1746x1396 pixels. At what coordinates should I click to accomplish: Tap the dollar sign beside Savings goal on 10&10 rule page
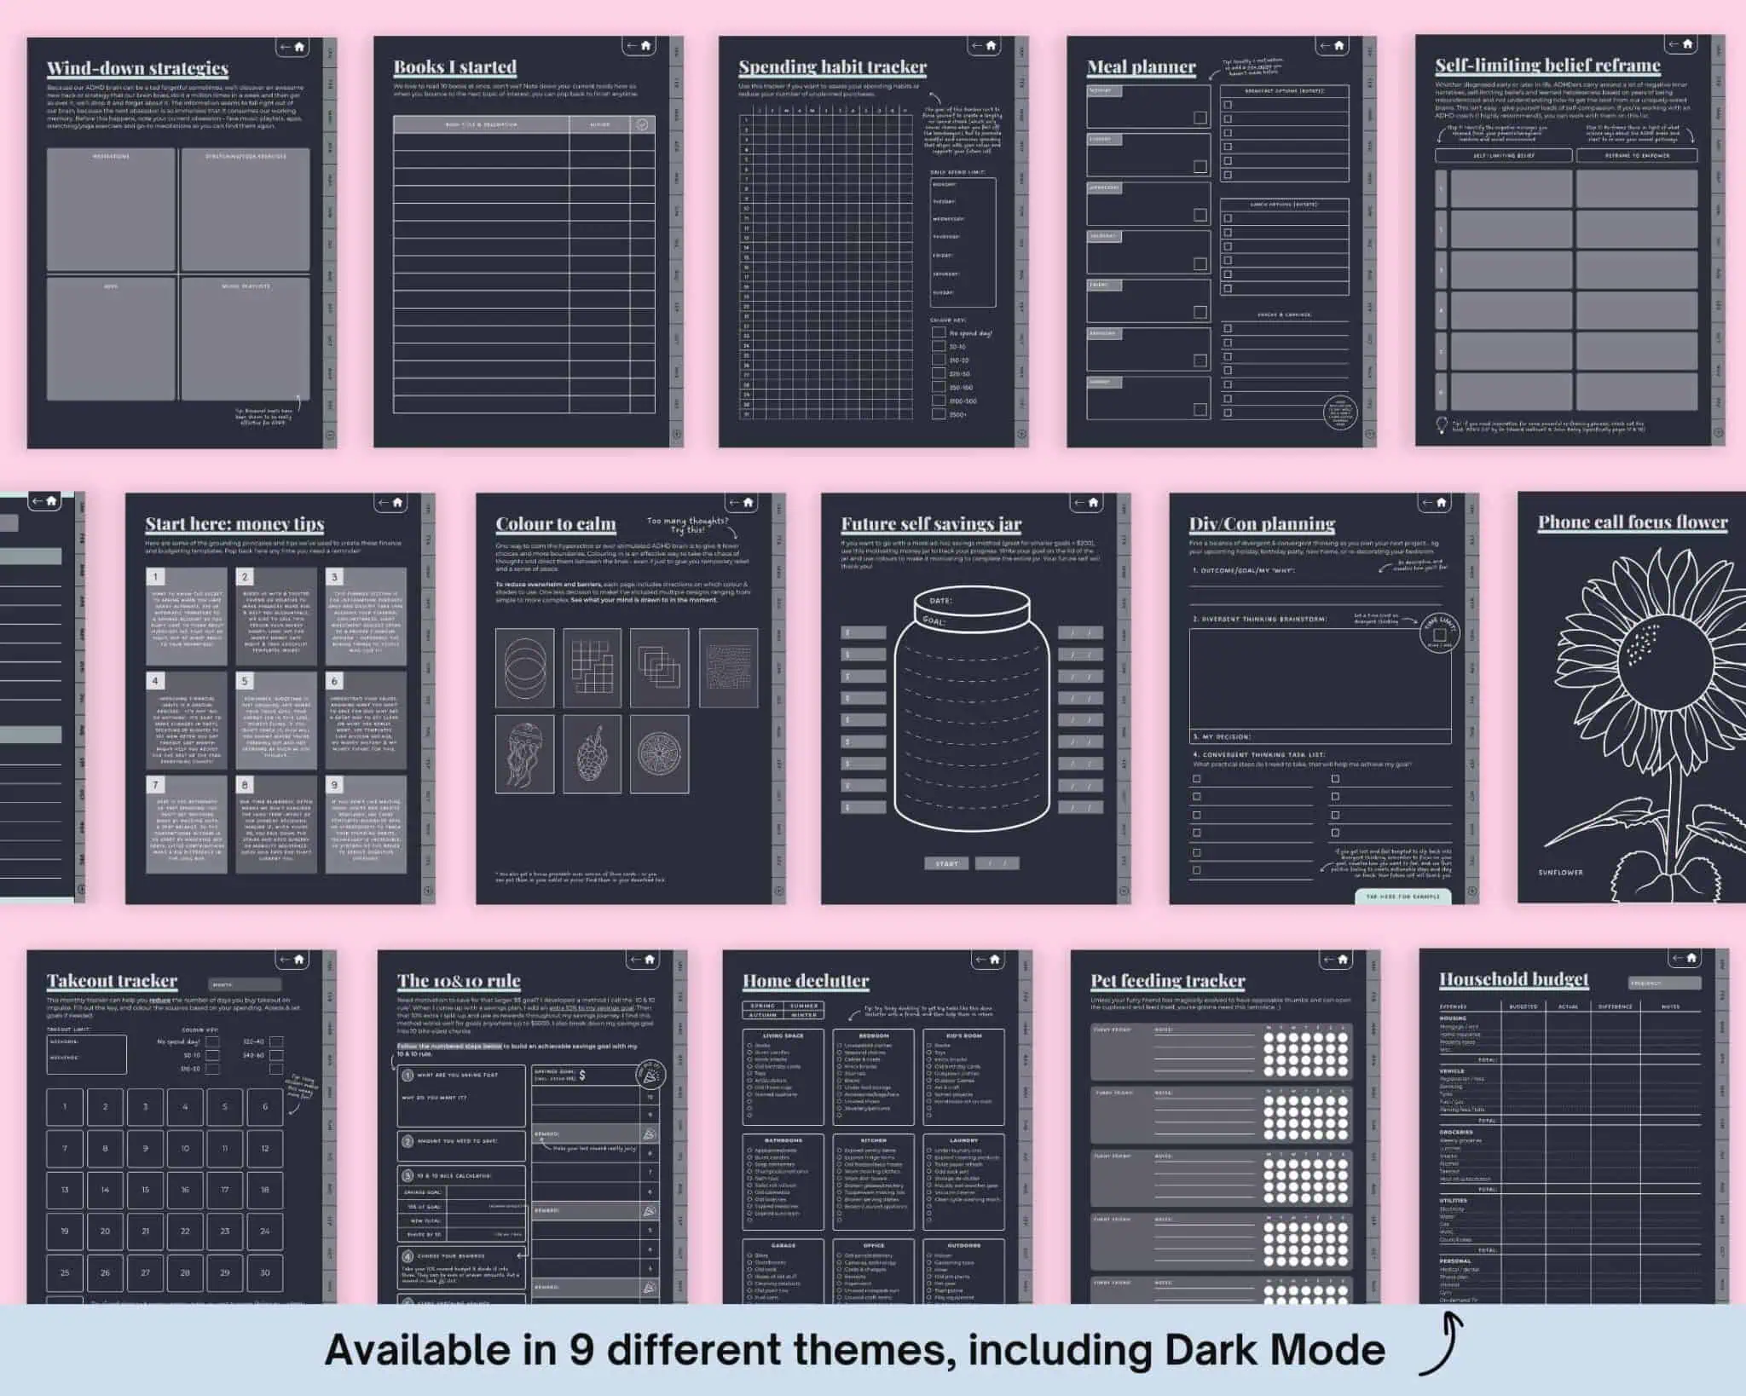point(582,1076)
